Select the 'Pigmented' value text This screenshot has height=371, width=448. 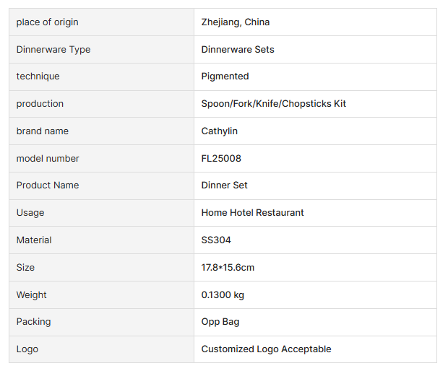225,77
